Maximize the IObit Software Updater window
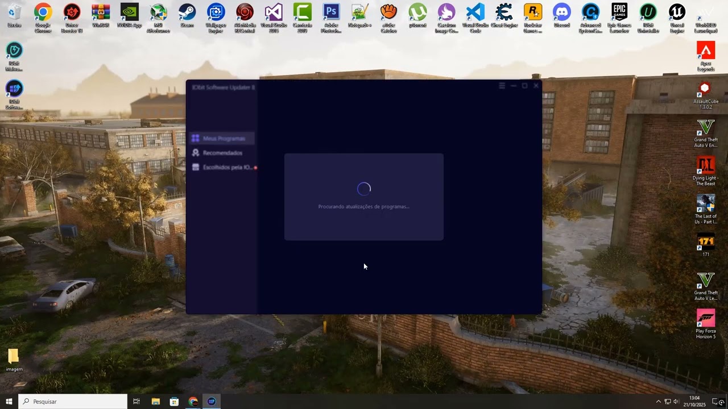 [524, 86]
